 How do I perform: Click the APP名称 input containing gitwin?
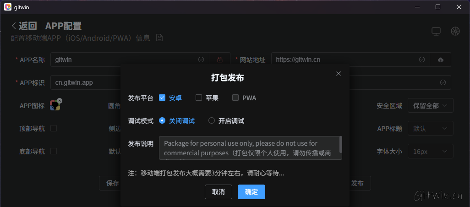point(130,60)
